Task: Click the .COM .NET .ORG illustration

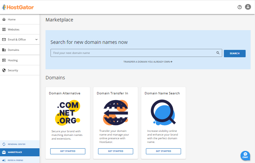Action: click(68, 112)
